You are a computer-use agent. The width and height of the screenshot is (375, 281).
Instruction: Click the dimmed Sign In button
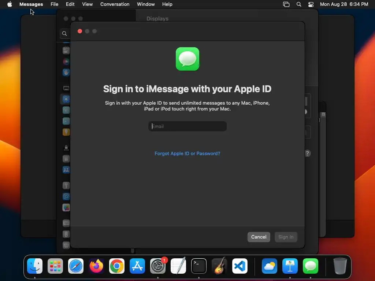[286, 237]
